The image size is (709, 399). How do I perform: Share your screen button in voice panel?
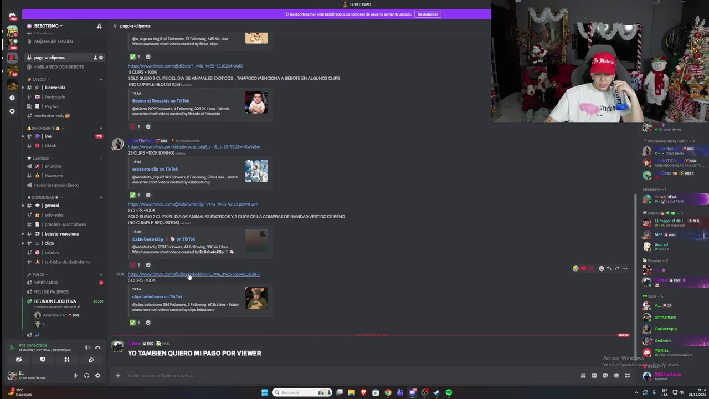pos(43,360)
